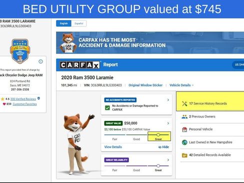
Task: Open the Customer Favorites link
Action: 24,104
